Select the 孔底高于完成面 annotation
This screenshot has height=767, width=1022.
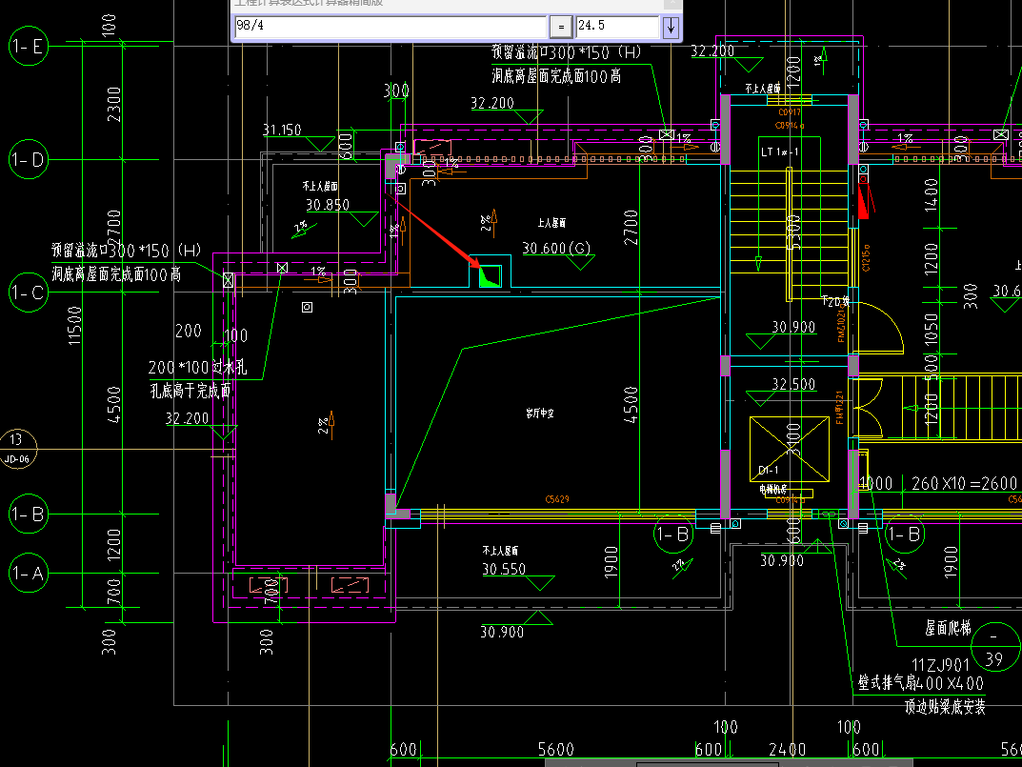click(x=191, y=391)
